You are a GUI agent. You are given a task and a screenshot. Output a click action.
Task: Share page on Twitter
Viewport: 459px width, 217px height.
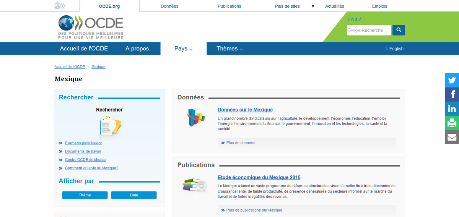click(x=452, y=80)
